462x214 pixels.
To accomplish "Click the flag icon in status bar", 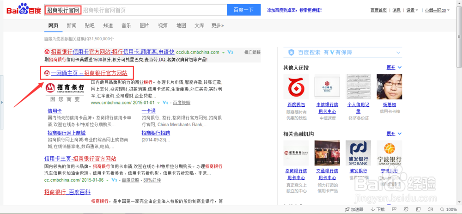I will 393,209.
